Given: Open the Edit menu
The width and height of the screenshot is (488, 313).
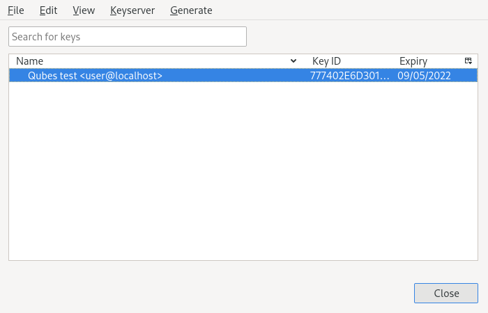Looking at the screenshot, I should pos(49,10).
